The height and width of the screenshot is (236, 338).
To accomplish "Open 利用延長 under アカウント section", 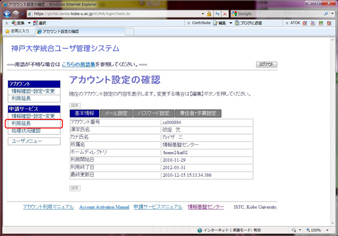I will [x=34, y=99].
